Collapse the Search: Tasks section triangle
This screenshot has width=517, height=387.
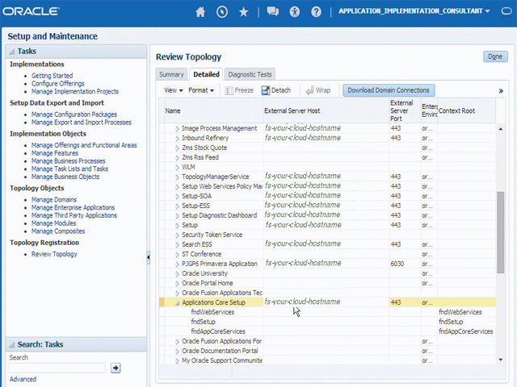[x=12, y=344]
